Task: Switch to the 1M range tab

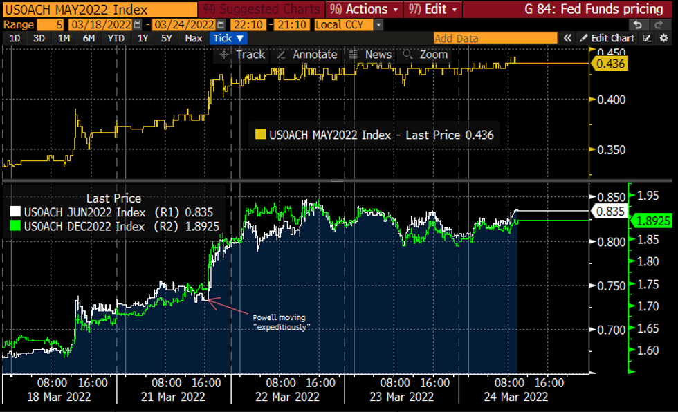Action: pos(64,39)
